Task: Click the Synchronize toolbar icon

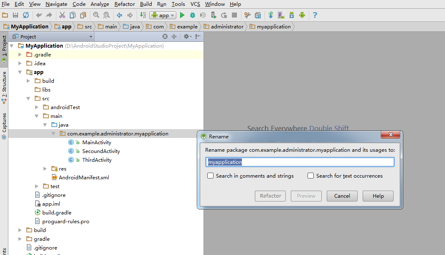Action: point(26,15)
